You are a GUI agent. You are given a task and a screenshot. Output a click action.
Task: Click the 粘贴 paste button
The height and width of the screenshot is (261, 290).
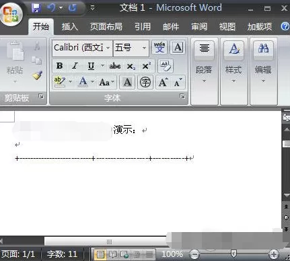15,62
